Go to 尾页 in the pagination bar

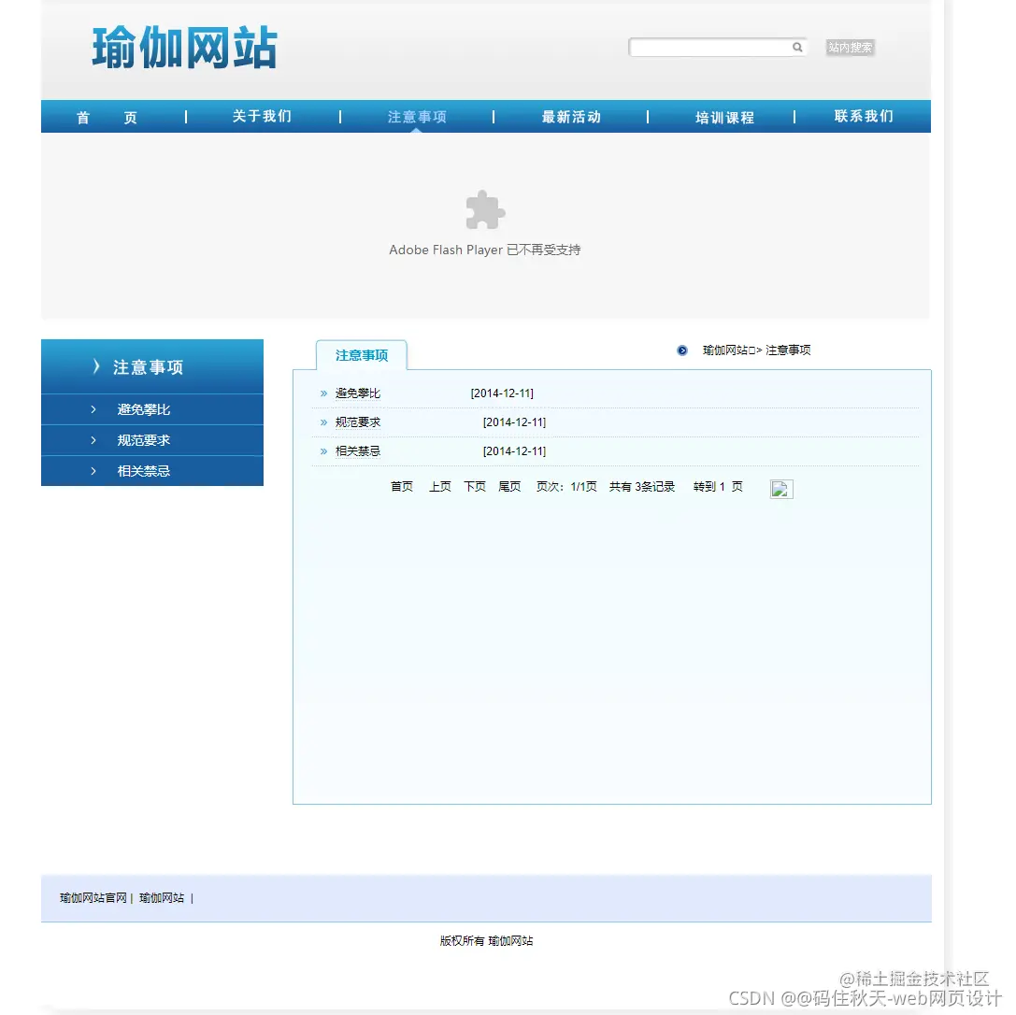(x=509, y=486)
